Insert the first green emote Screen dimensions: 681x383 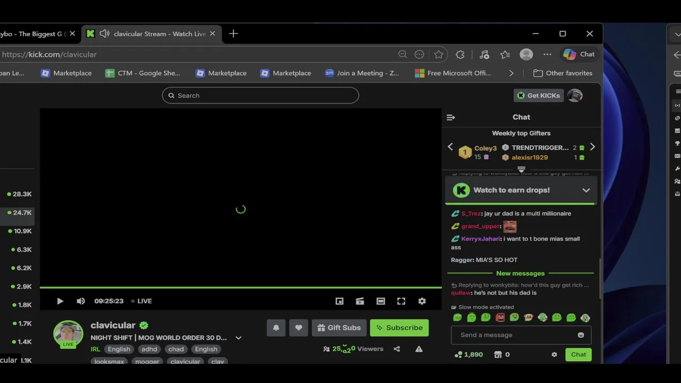(x=458, y=318)
